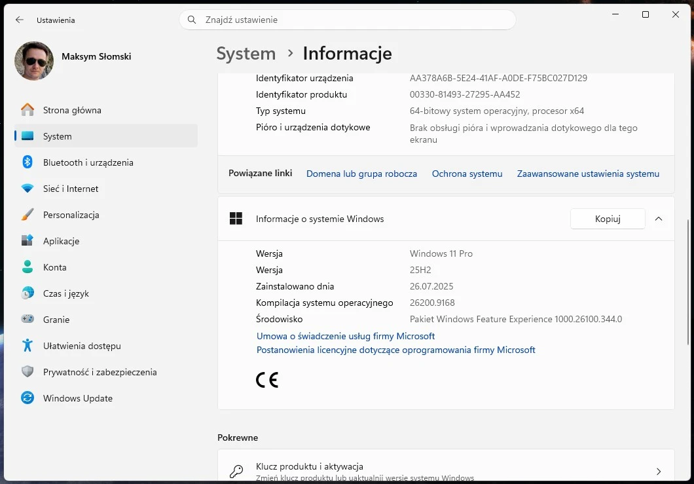The image size is (694, 484).
Task: Click the Granie gamepad icon
Action: 27,319
